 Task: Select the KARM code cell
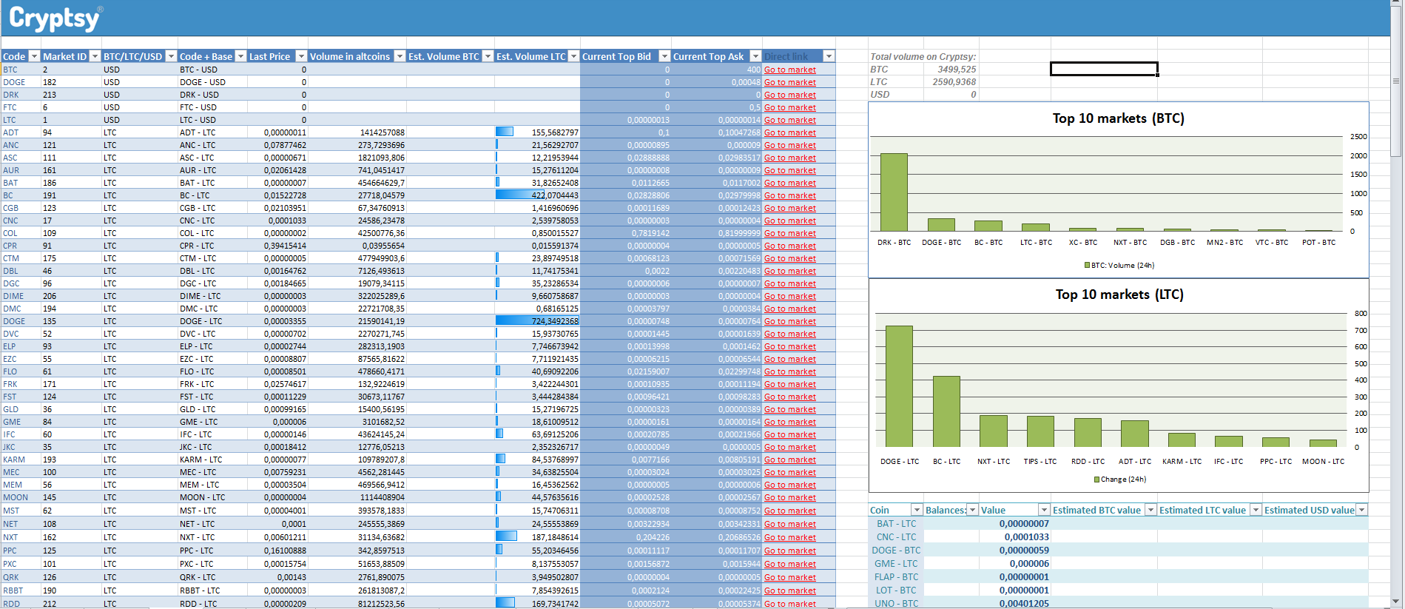[20, 460]
